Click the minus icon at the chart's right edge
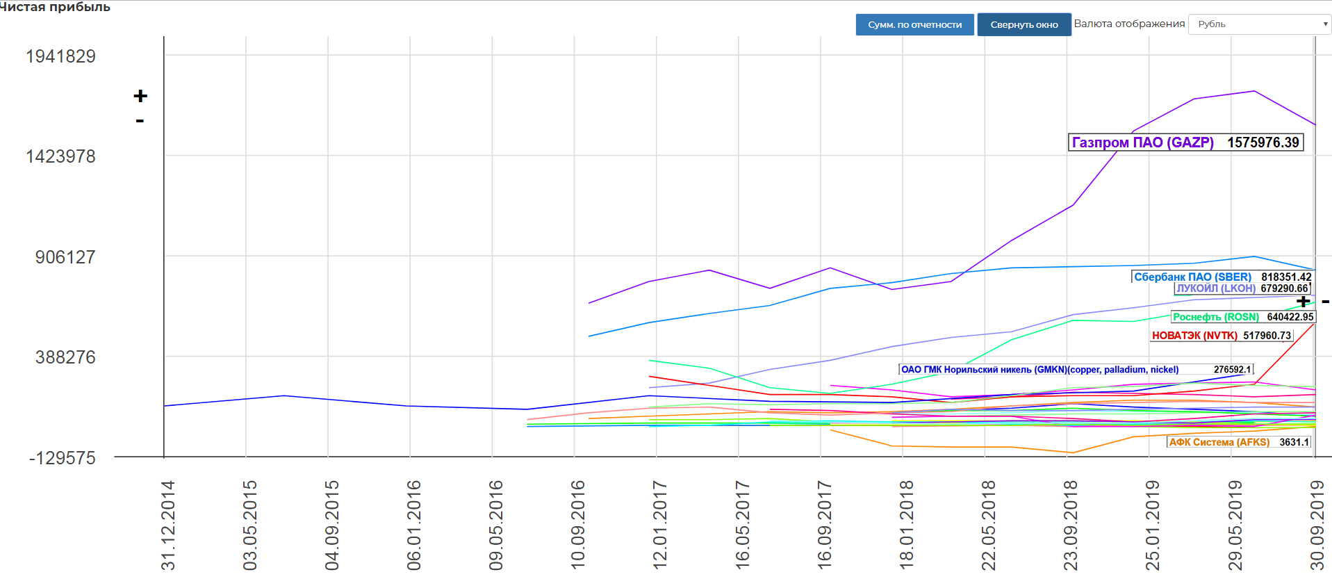 pos(1325,302)
